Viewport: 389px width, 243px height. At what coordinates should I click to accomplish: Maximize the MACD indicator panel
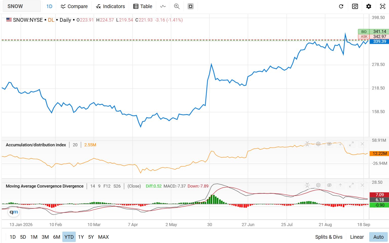351,185
